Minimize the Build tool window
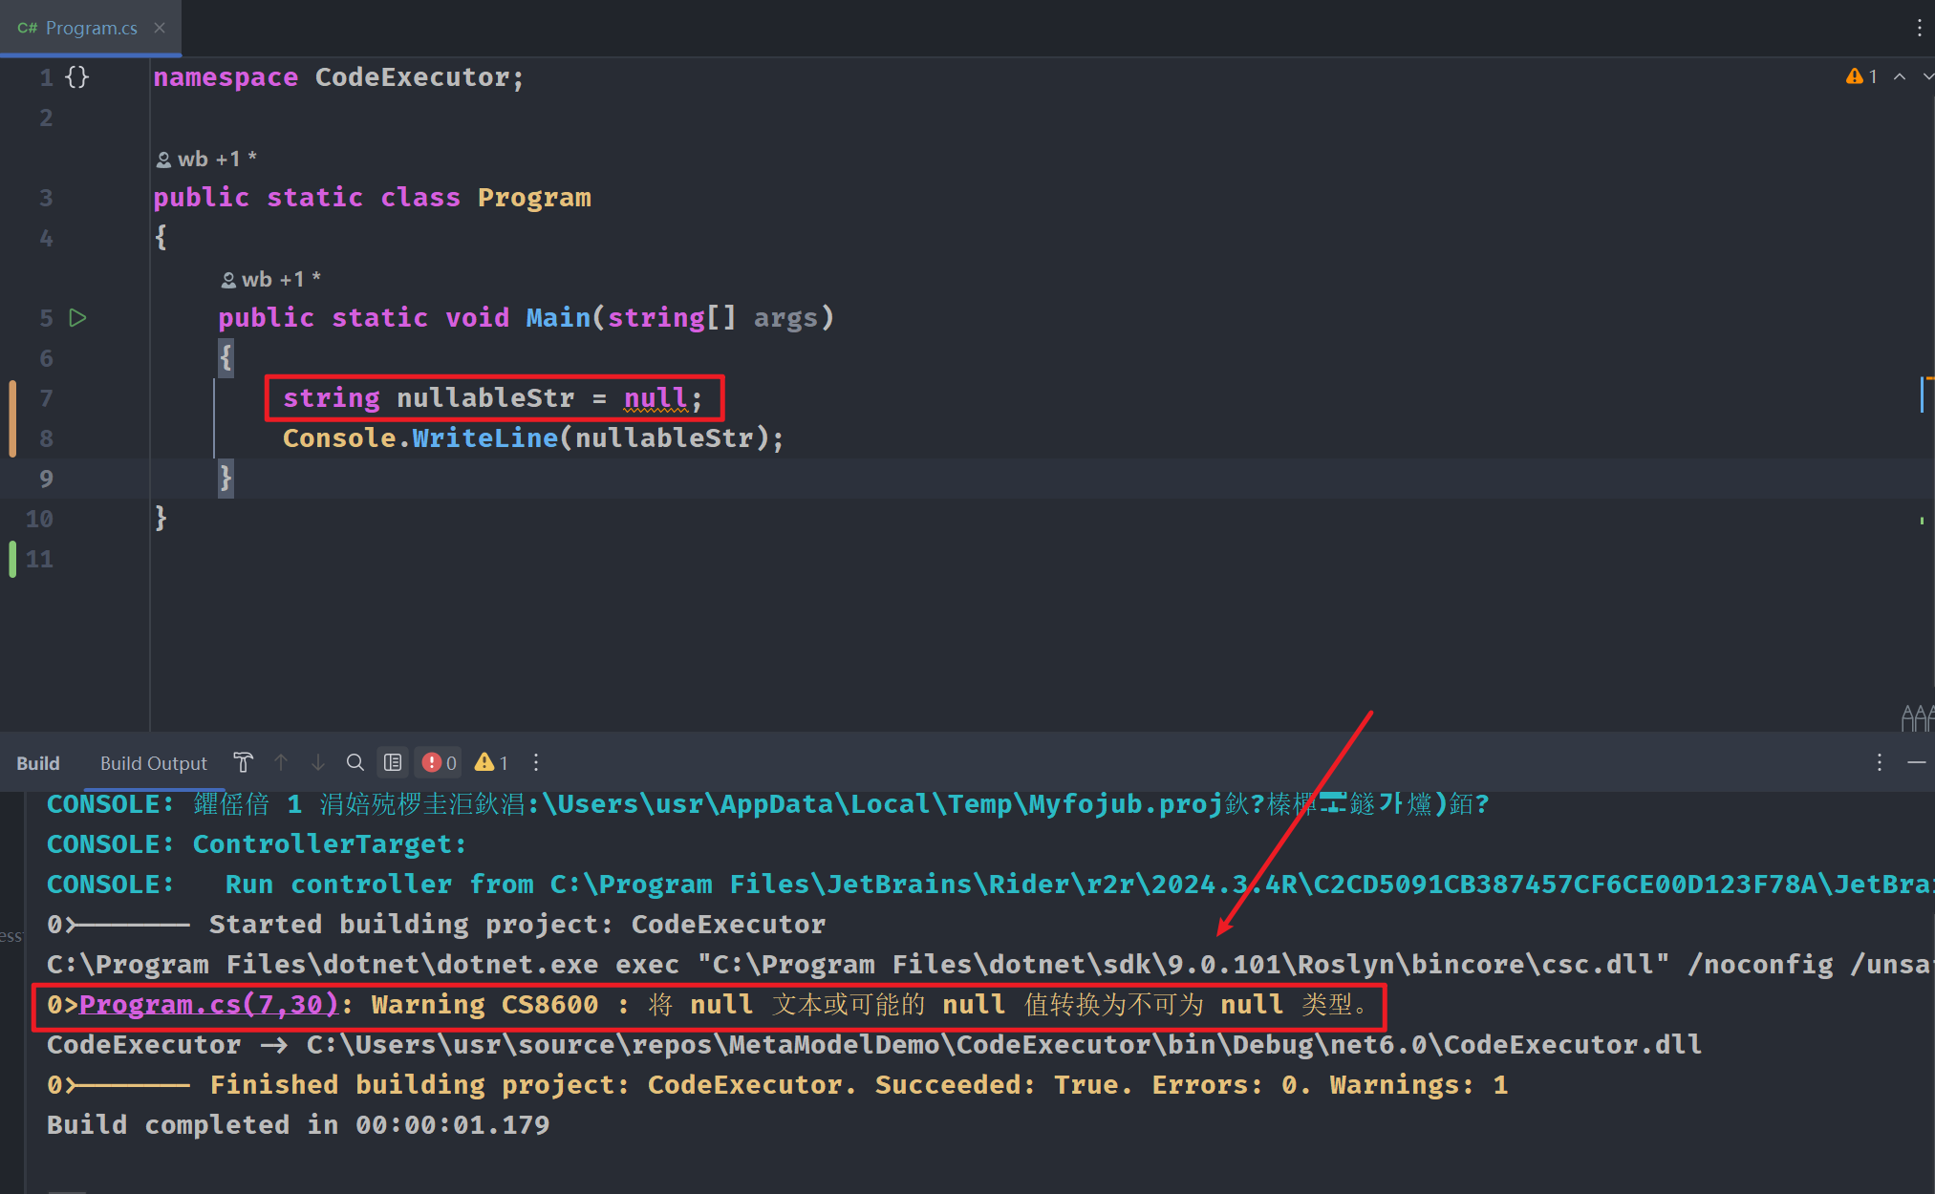This screenshot has height=1194, width=1935. click(1916, 762)
